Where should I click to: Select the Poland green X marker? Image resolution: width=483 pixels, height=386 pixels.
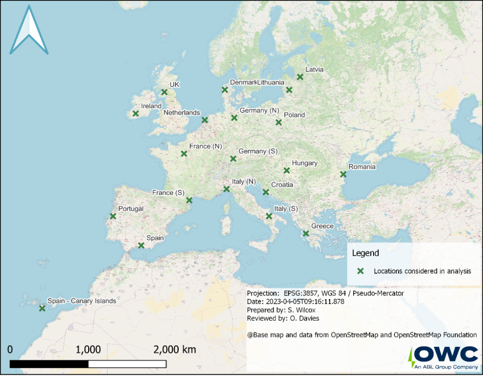[x=279, y=122]
